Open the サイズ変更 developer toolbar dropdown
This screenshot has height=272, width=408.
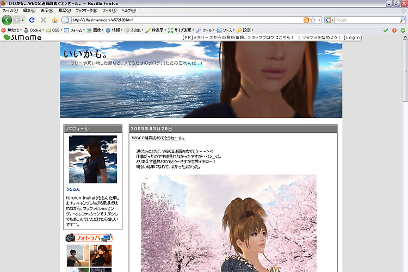(x=181, y=30)
